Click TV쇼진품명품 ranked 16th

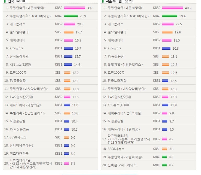pyautogui.click(x=19, y=129)
